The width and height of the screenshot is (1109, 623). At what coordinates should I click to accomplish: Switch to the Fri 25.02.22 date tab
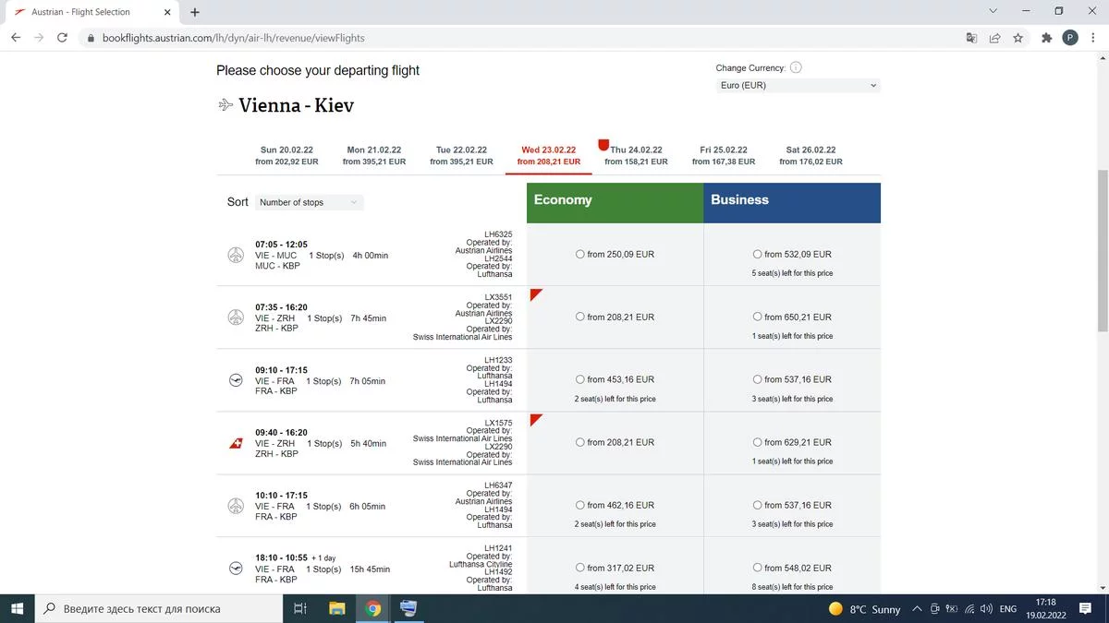click(x=724, y=155)
